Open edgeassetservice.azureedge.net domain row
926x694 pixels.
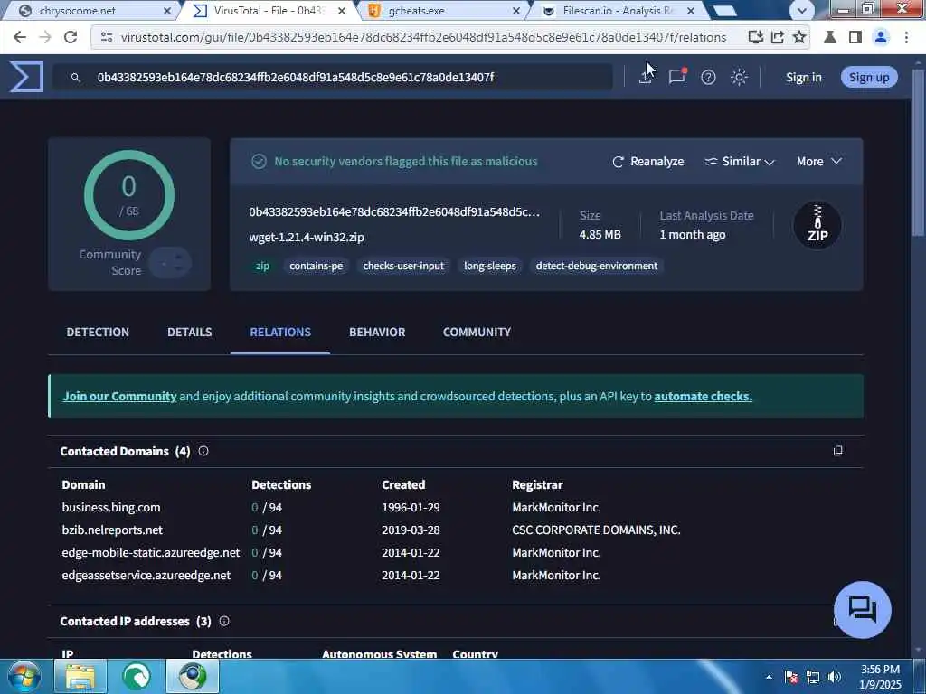click(x=455, y=575)
